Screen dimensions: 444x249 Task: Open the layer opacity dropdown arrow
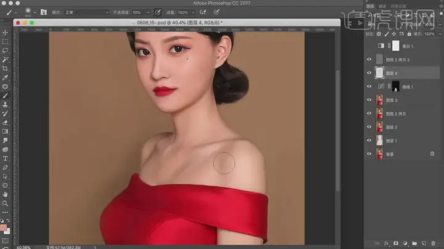[440, 25]
